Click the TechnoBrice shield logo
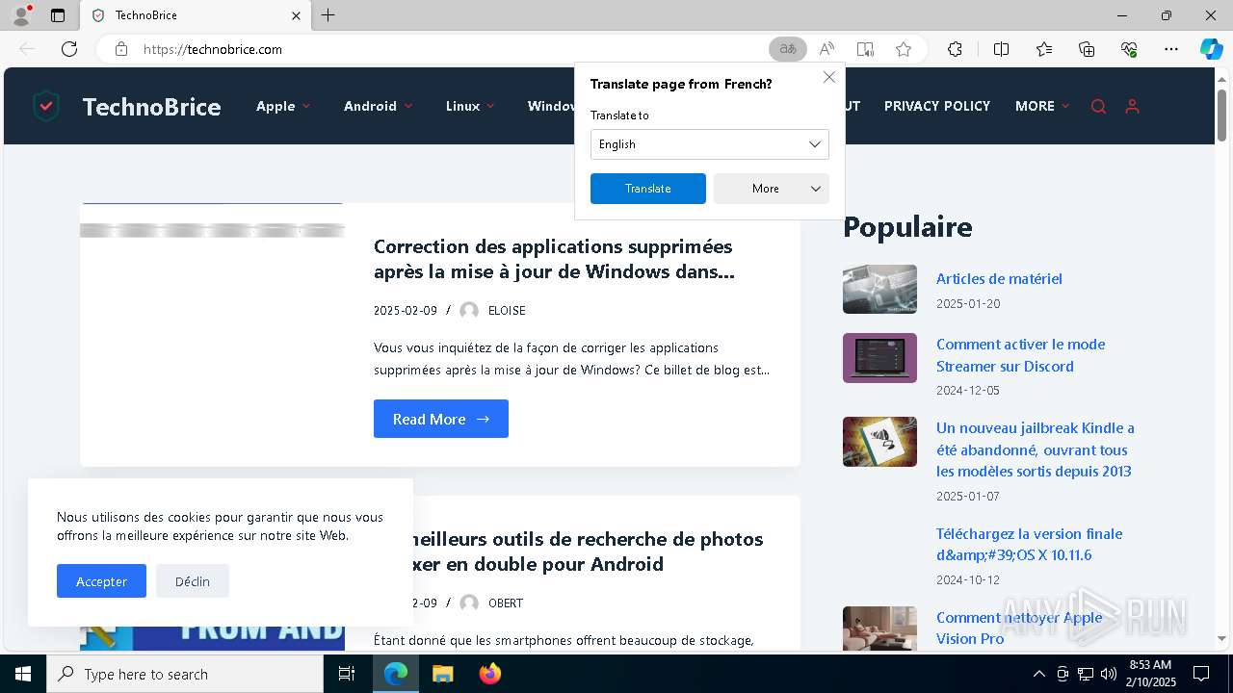The image size is (1233, 693). [x=46, y=106]
